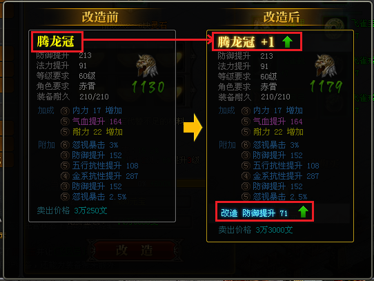This screenshot has height=281, width=374.
Task: Select the 改造后 header
Action: pyautogui.click(x=282, y=17)
